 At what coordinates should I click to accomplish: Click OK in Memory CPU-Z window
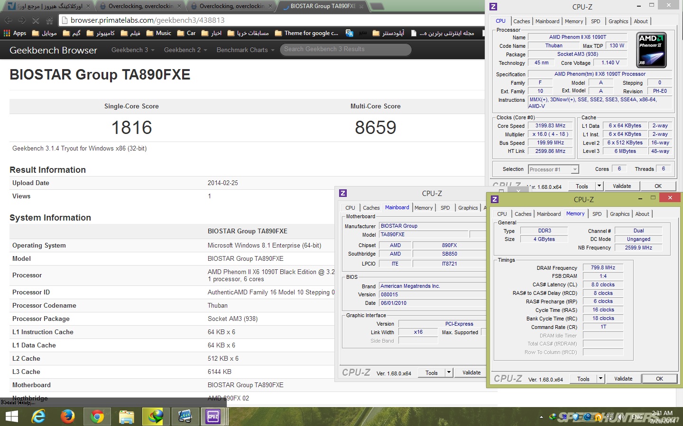[x=659, y=379]
